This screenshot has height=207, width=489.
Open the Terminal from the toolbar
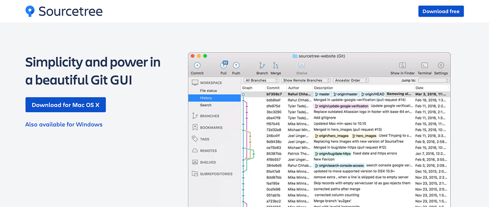click(x=425, y=65)
